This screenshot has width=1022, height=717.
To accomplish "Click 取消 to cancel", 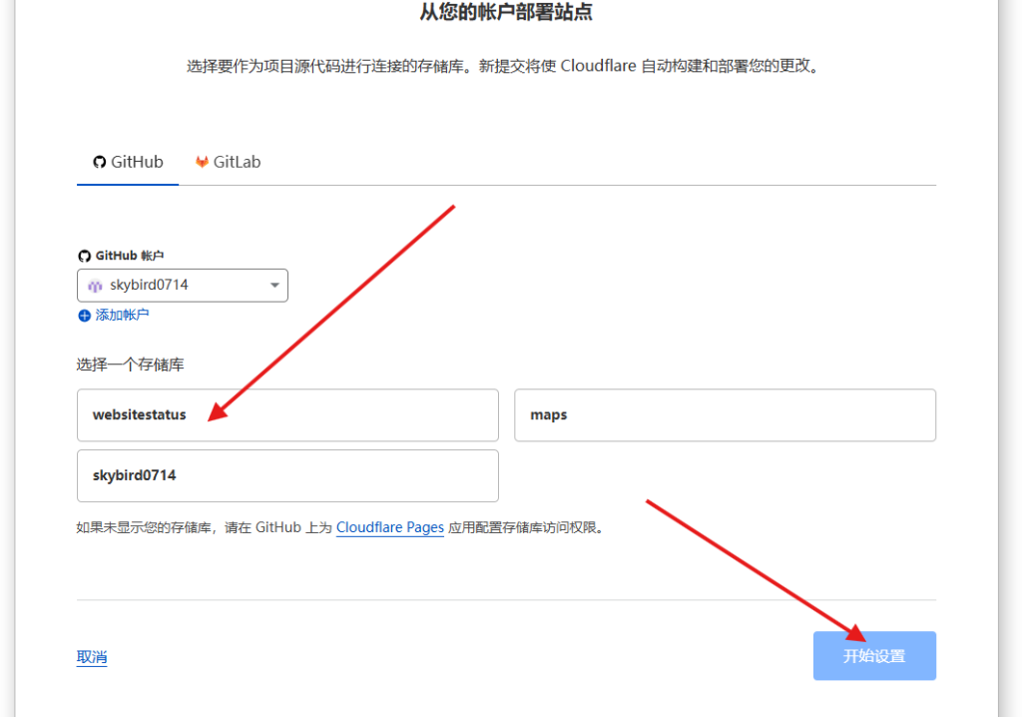I will click(x=92, y=656).
